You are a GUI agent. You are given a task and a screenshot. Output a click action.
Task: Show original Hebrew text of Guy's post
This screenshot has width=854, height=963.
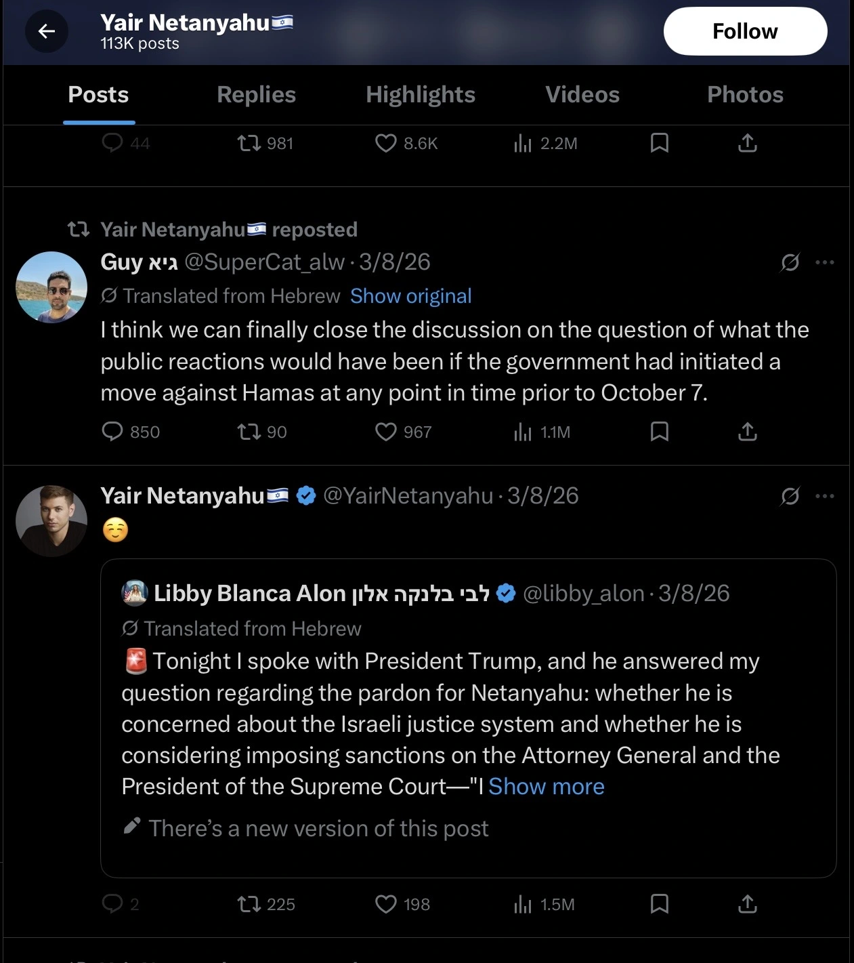410,296
